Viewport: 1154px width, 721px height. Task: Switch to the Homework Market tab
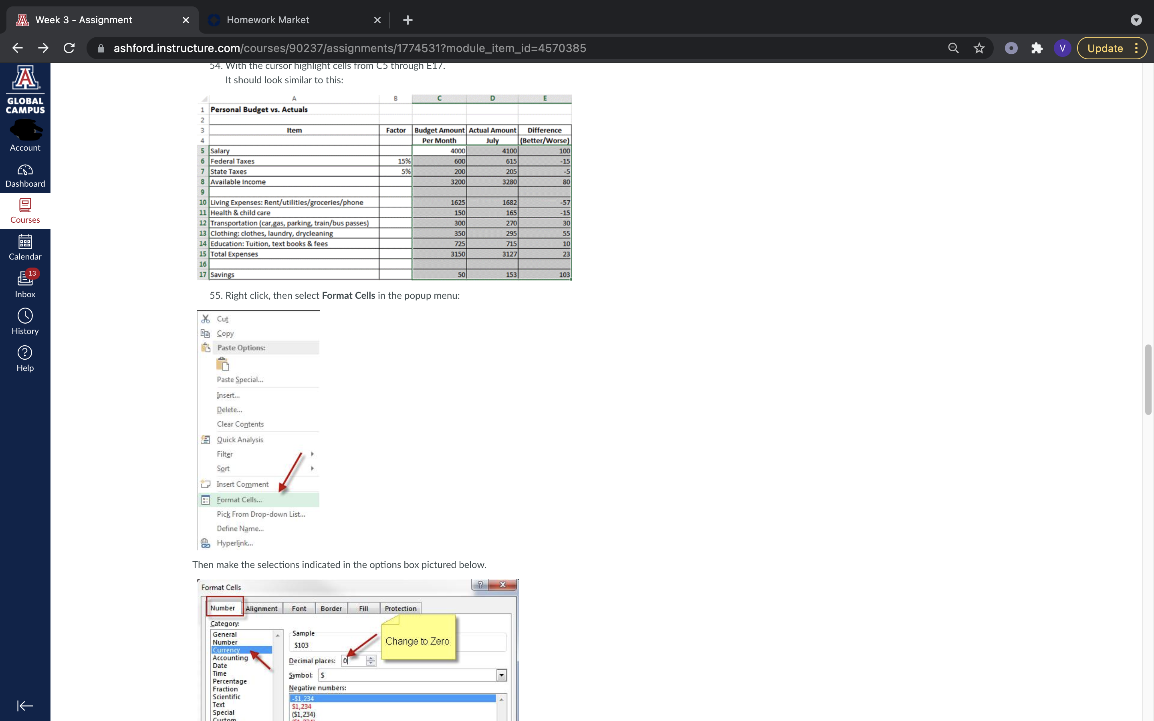[295, 20]
